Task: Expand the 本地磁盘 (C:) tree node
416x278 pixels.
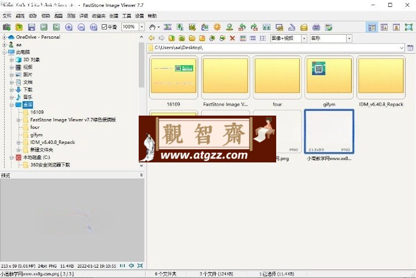Action: point(12,157)
